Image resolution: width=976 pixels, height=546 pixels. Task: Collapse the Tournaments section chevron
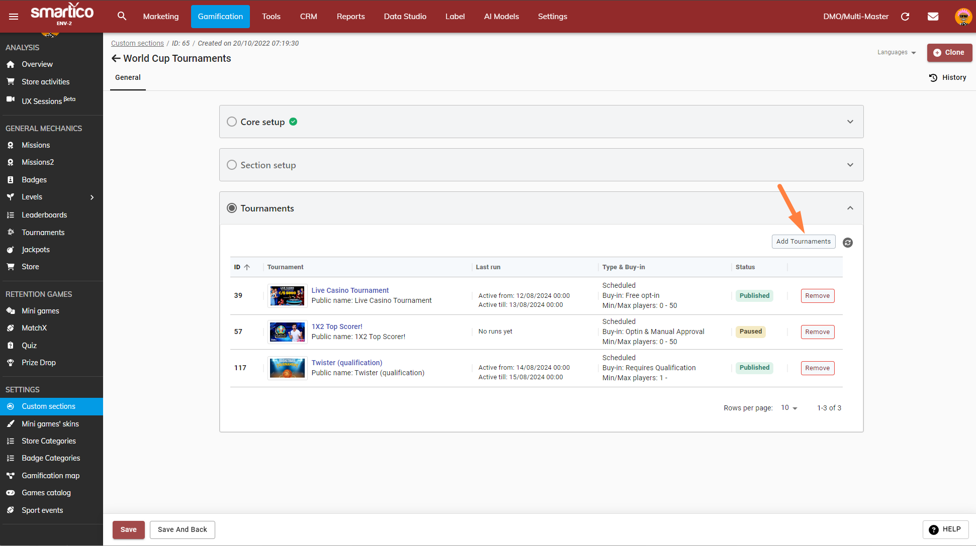click(x=850, y=208)
